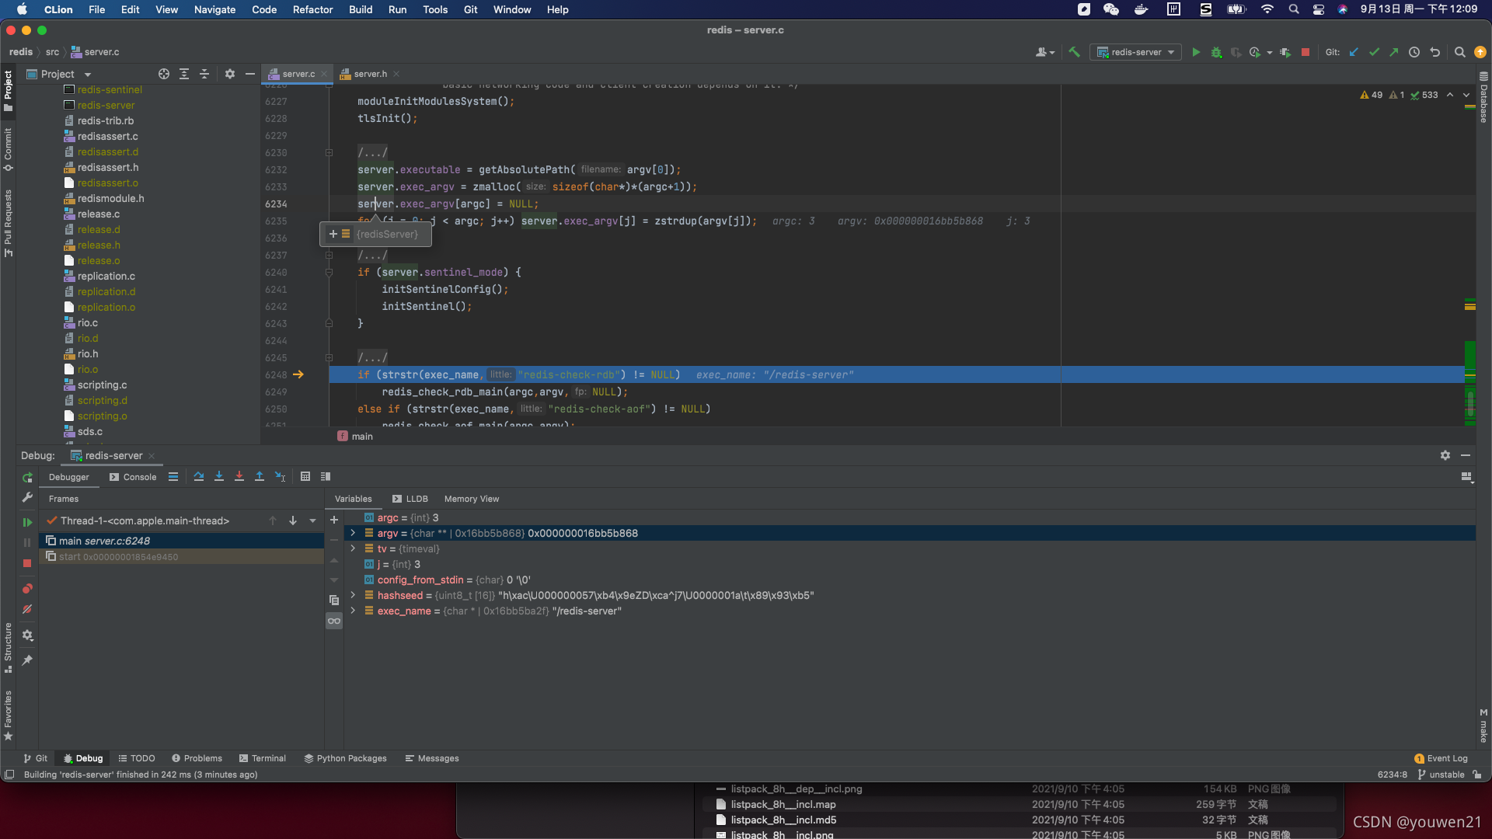This screenshot has height=839, width=1492.
Task: Click View Breakpoints red circles icon
Action: [x=27, y=588]
